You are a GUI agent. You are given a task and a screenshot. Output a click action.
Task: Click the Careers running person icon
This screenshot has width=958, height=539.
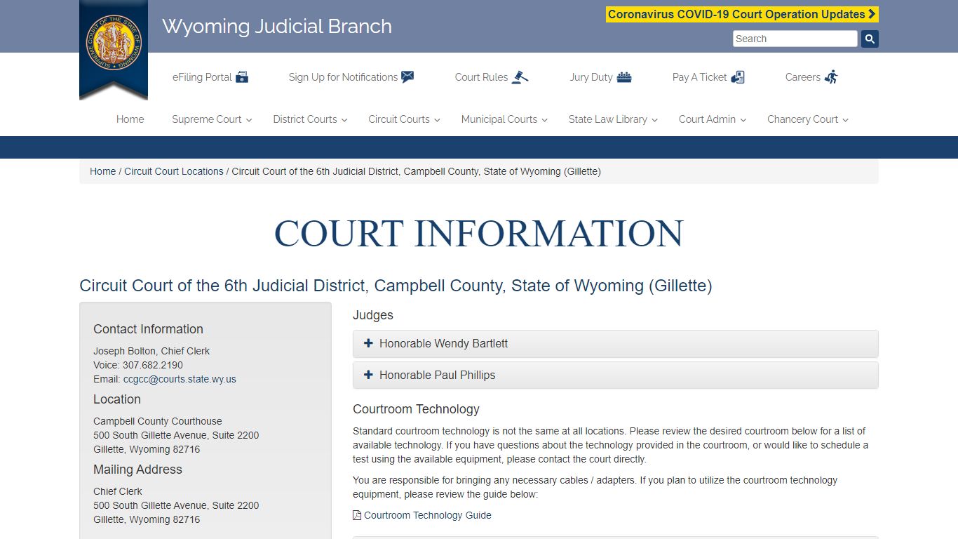831,77
